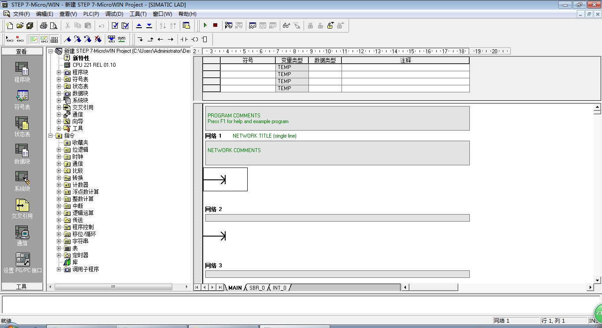Screen dimensions: 602x328
Task: Switch to the SBR_0 tab
Action: (x=257, y=288)
